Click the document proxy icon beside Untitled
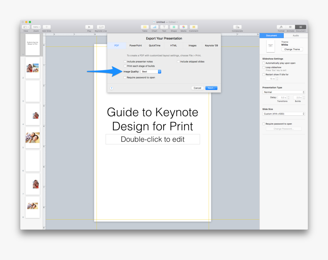 point(154,22)
